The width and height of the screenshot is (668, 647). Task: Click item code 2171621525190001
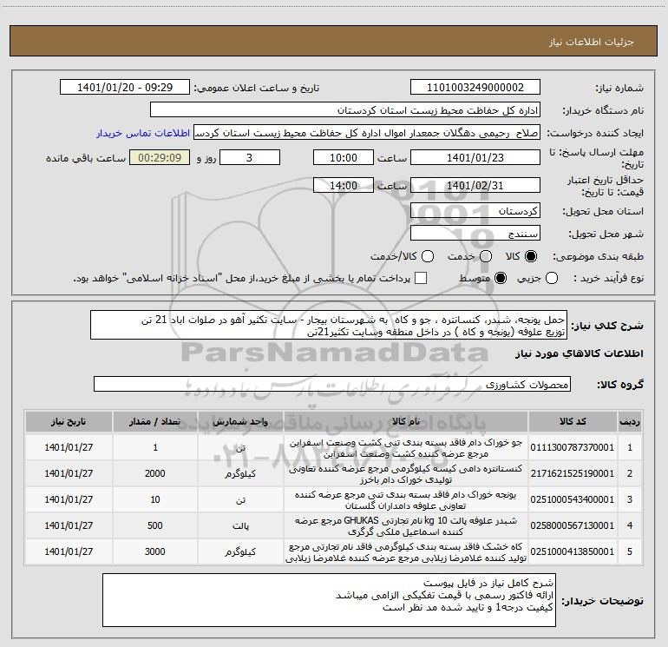click(573, 473)
